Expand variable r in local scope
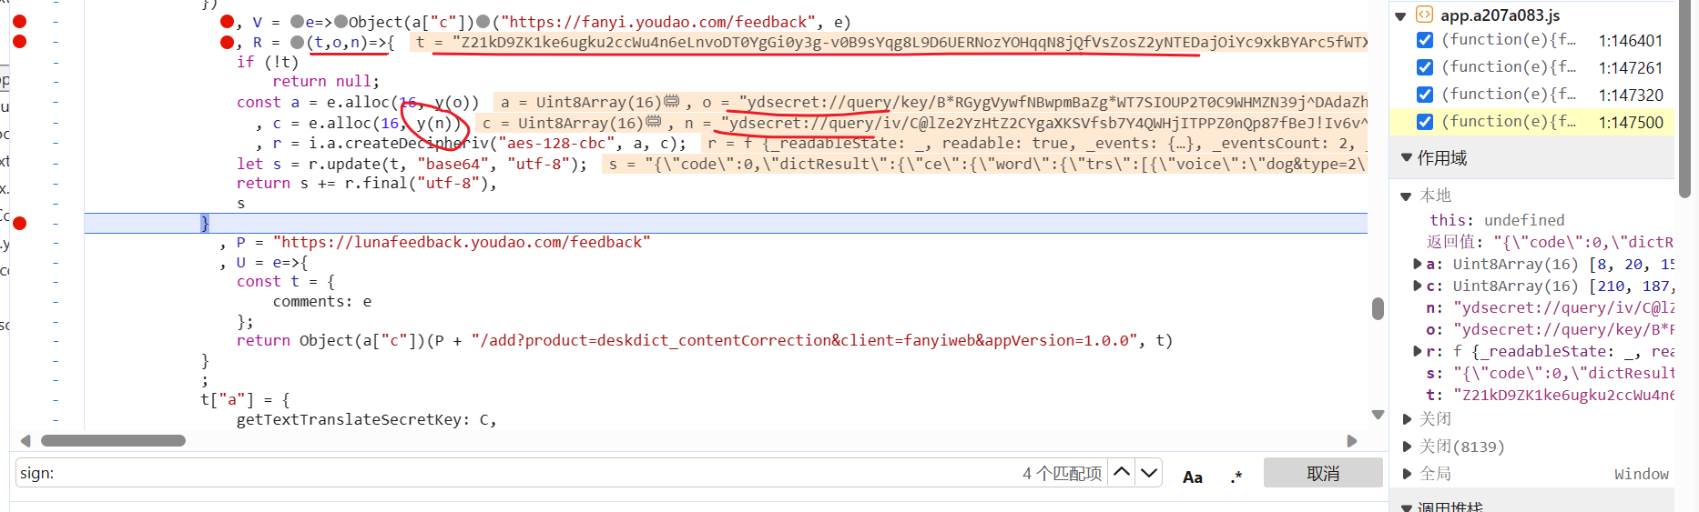1699x512 pixels. [x=1418, y=351]
